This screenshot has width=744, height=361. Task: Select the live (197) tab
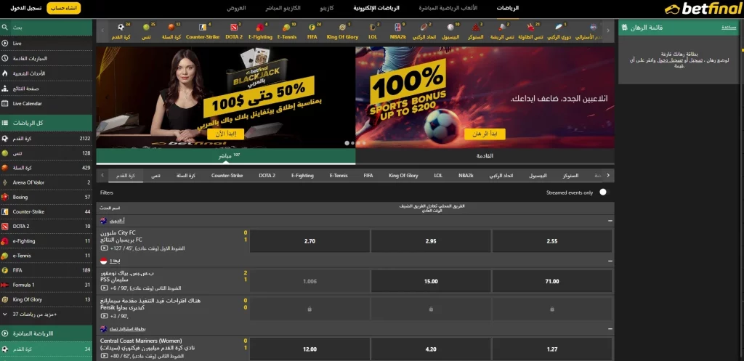225,156
